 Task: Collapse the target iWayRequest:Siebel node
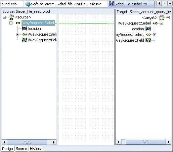pos(161,23)
